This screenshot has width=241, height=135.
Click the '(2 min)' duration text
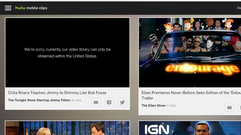click(76, 100)
